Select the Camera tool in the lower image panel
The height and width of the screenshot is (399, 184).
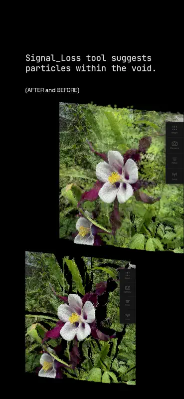128,289
